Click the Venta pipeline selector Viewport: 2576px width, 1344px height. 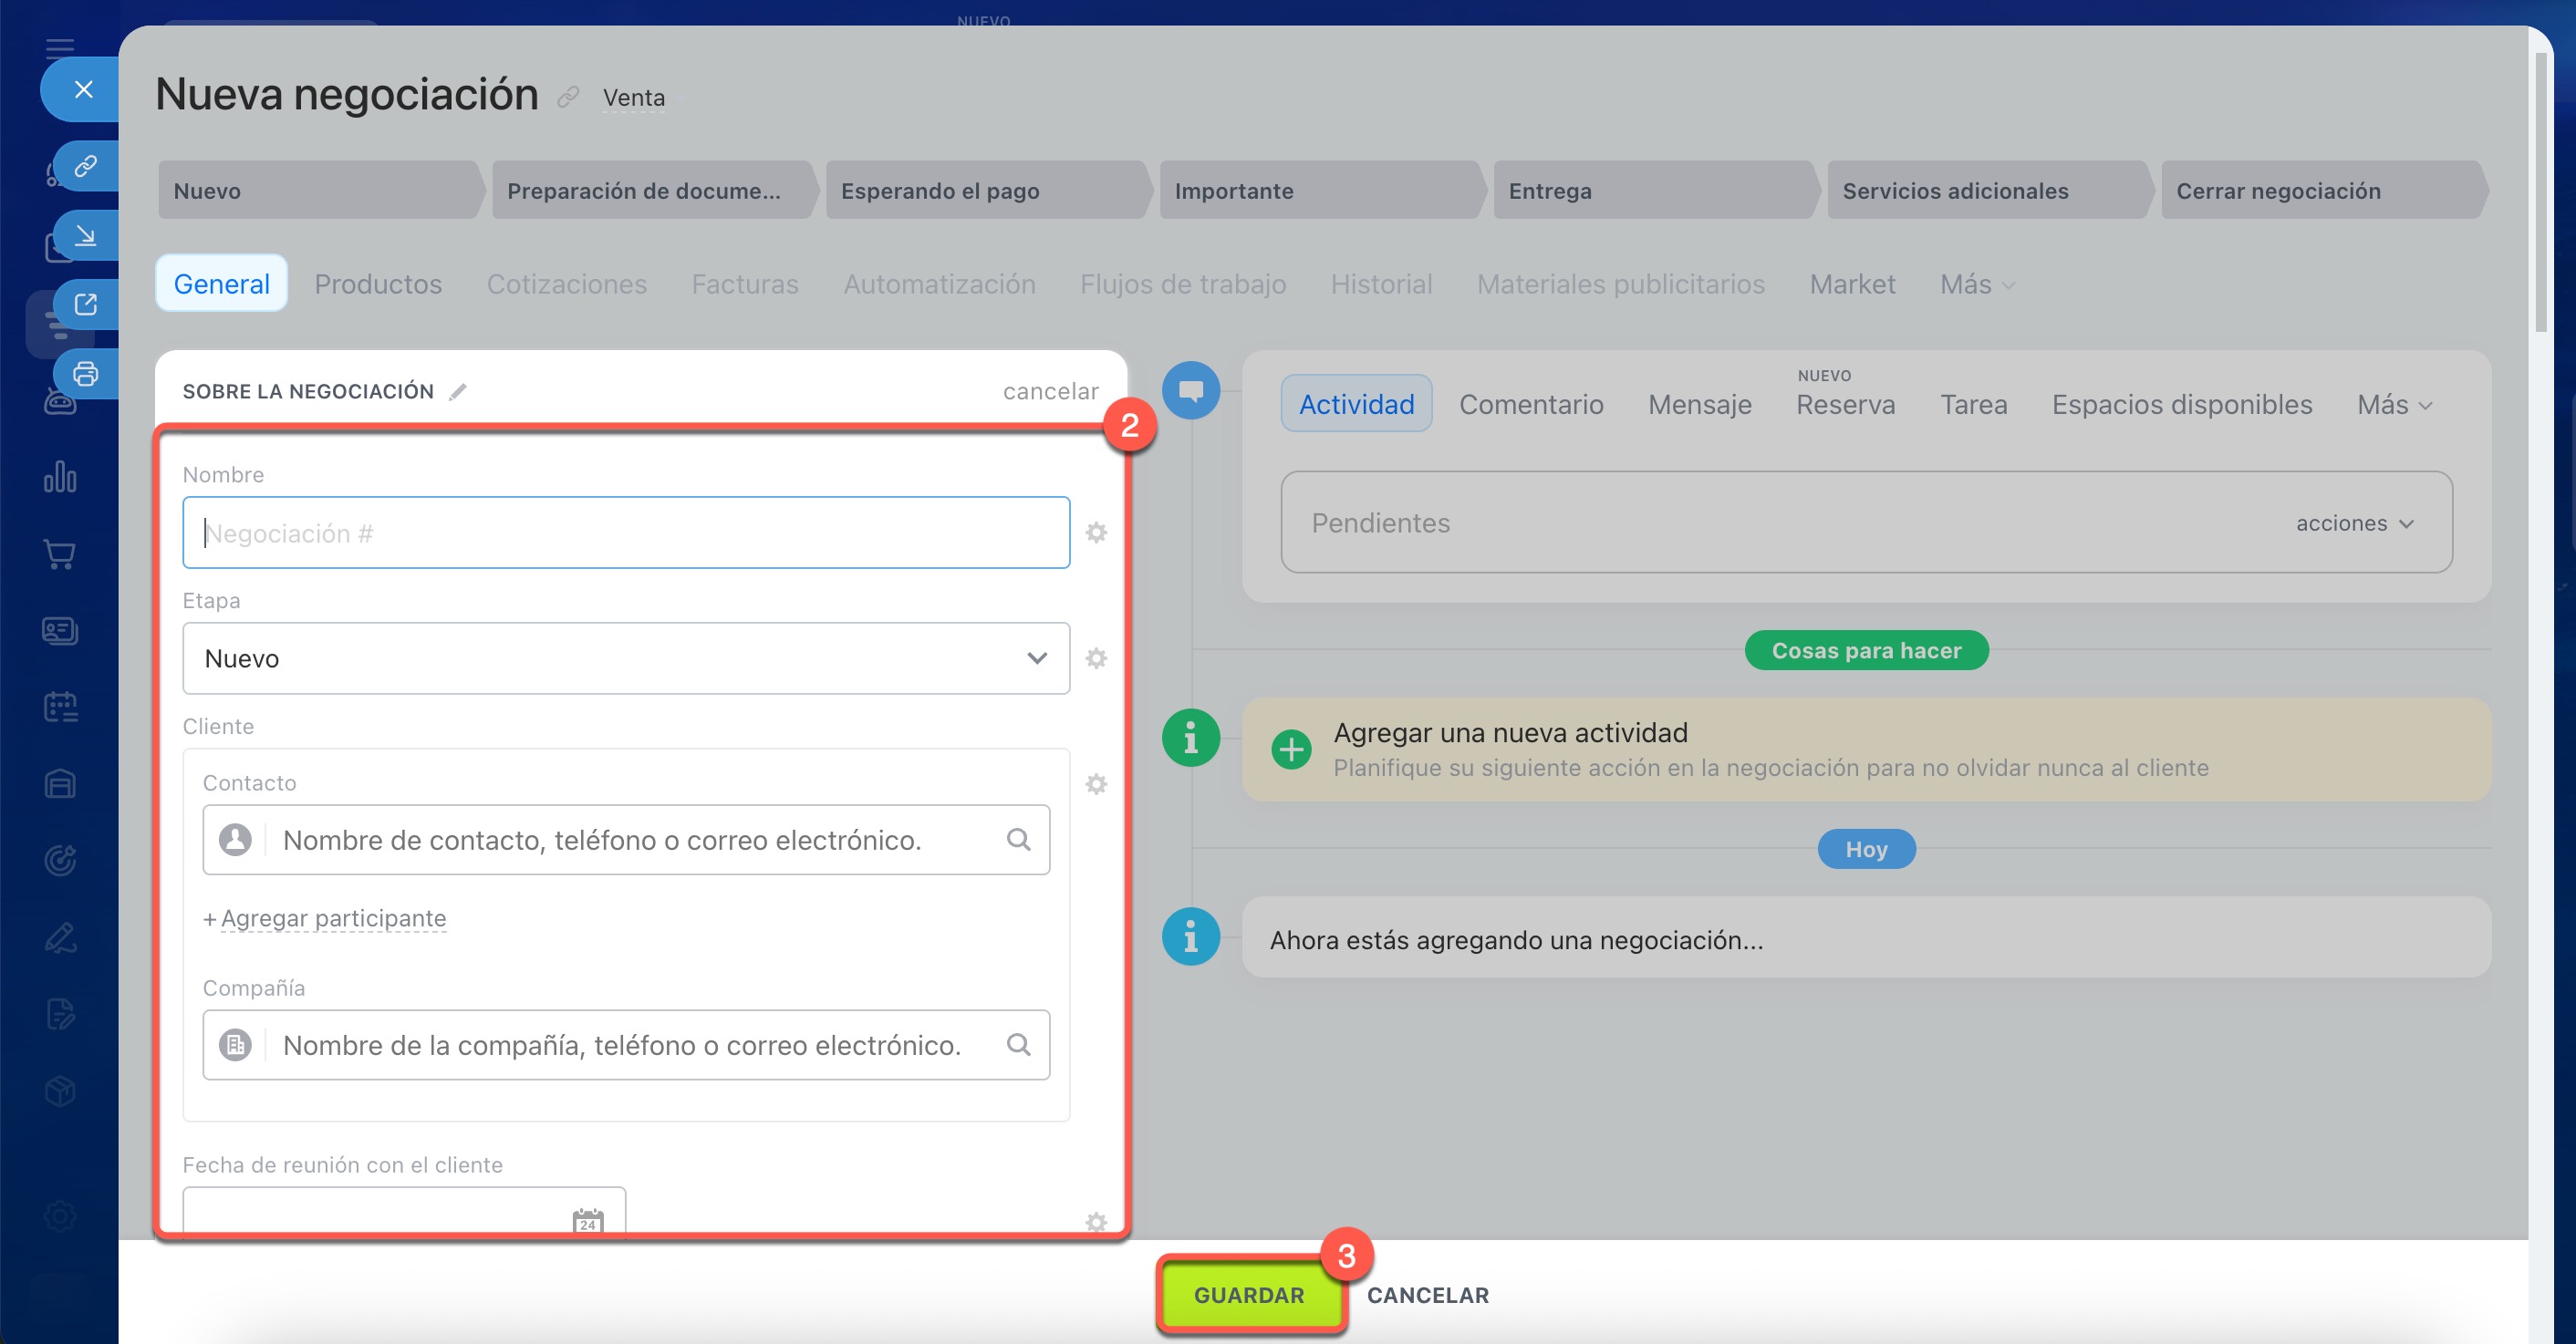pyautogui.click(x=633, y=98)
